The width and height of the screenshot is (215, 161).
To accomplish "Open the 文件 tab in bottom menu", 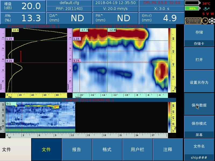I will point(46,149).
